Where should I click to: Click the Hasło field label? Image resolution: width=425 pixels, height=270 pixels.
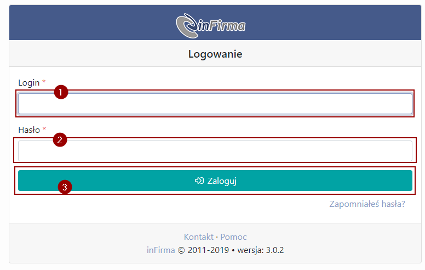29,130
